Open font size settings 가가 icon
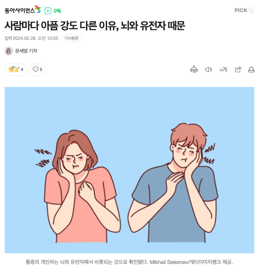Image resolution: width=266 pixels, height=270 pixels. (223, 69)
